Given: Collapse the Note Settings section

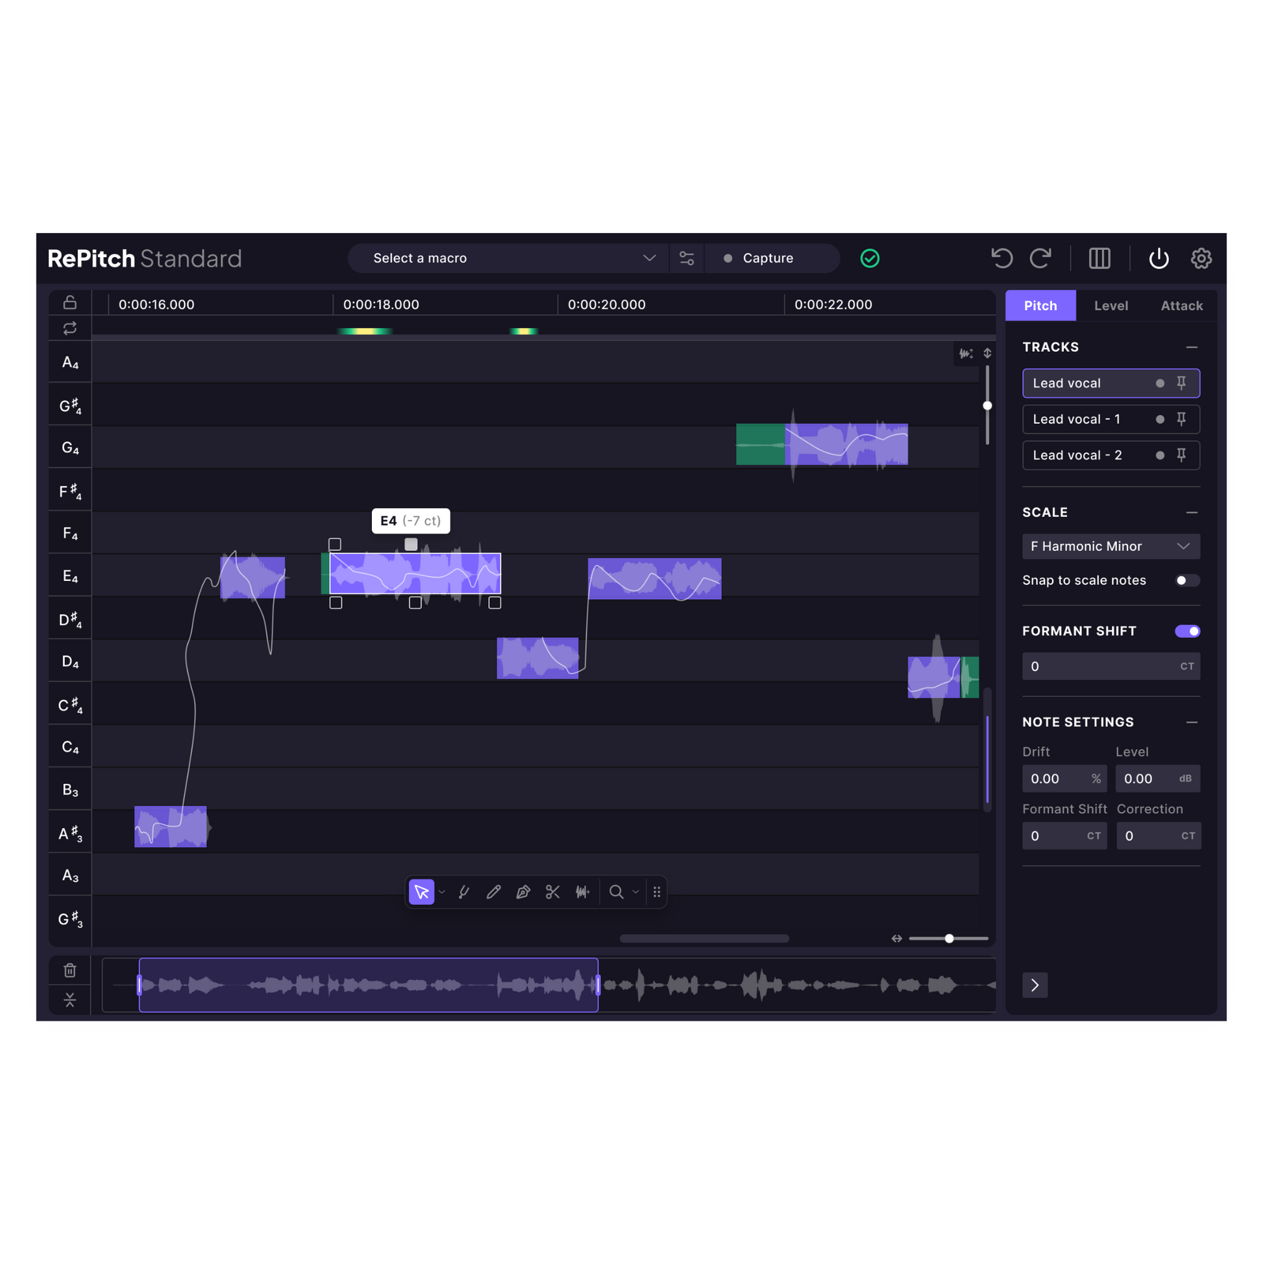Looking at the screenshot, I should point(1192,722).
